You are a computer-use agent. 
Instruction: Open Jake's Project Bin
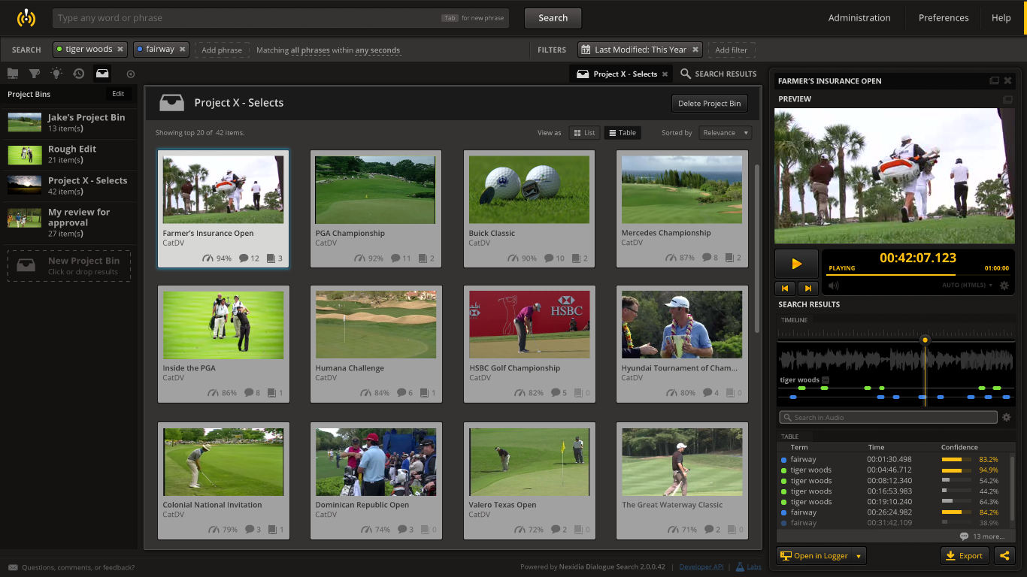pyautogui.click(x=68, y=122)
